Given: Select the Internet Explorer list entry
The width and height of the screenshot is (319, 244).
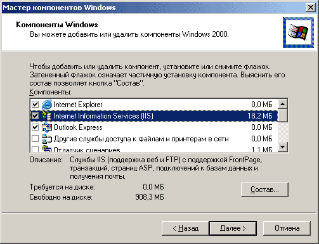Looking at the screenshot, I should (x=154, y=105).
